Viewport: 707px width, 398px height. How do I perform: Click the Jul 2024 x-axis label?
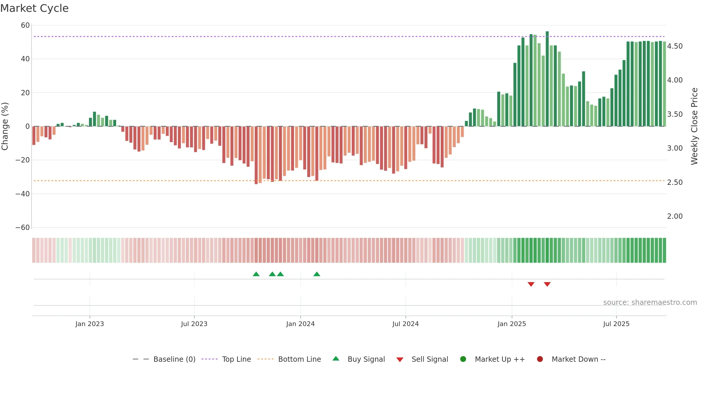click(406, 324)
